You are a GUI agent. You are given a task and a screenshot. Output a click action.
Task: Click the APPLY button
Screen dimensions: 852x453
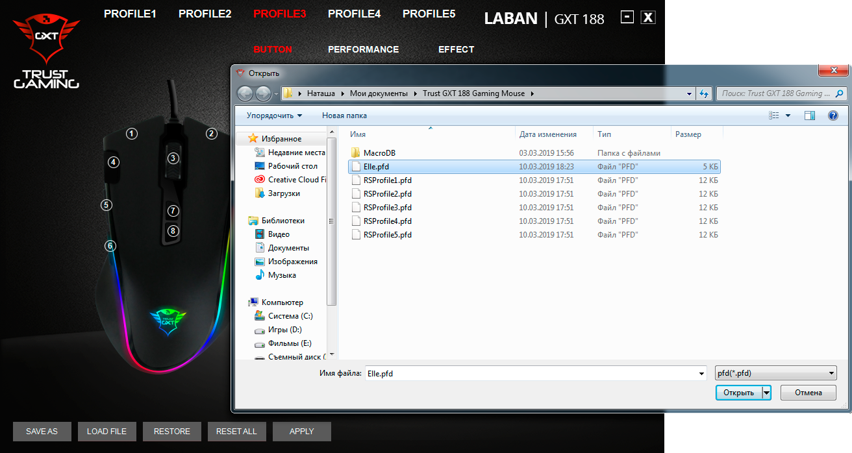click(x=302, y=432)
